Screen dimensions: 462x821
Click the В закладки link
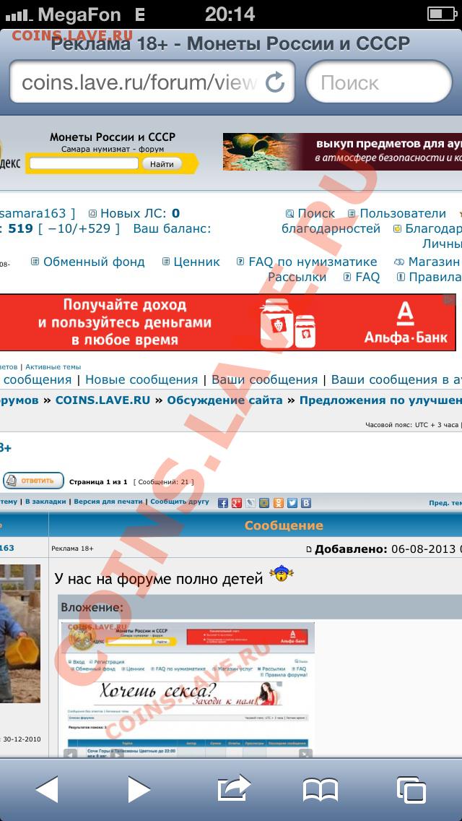[45, 502]
